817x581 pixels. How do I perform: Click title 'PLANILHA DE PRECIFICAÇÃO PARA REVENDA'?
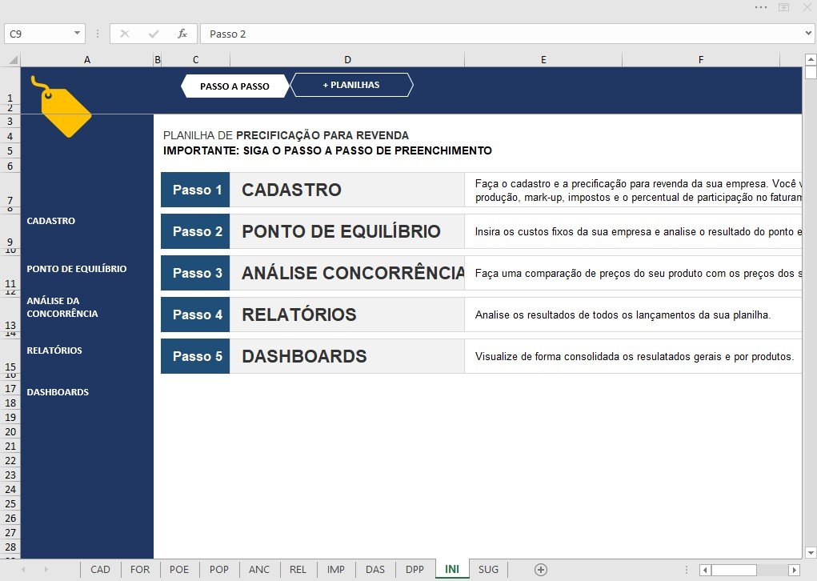(286, 135)
